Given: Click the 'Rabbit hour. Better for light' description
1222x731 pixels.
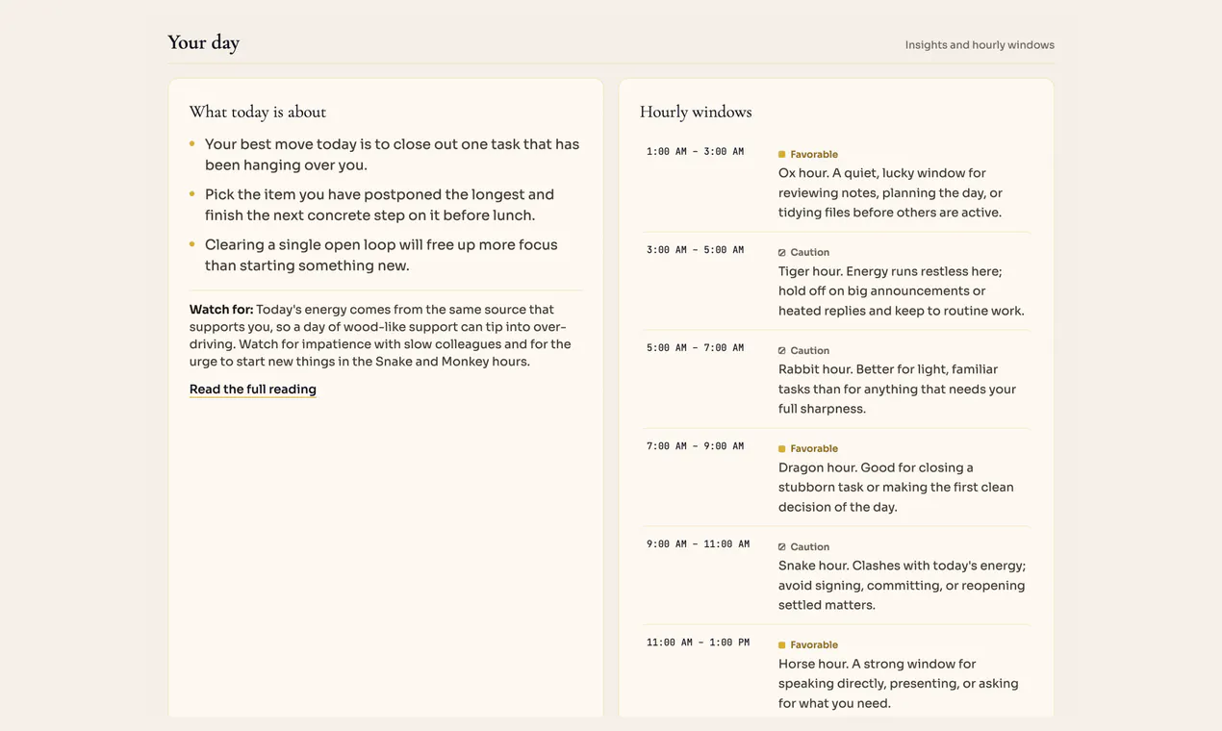Looking at the screenshot, I should click(898, 390).
